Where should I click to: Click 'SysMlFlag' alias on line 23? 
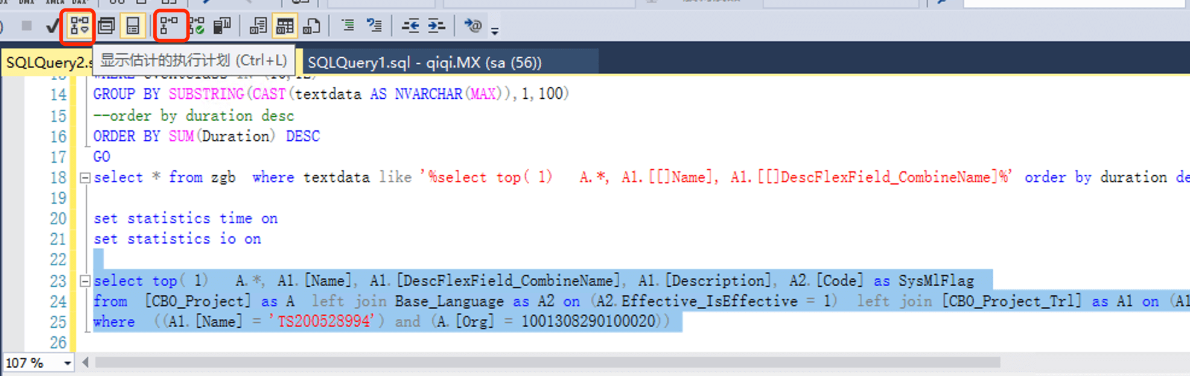pyautogui.click(x=936, y=281)
